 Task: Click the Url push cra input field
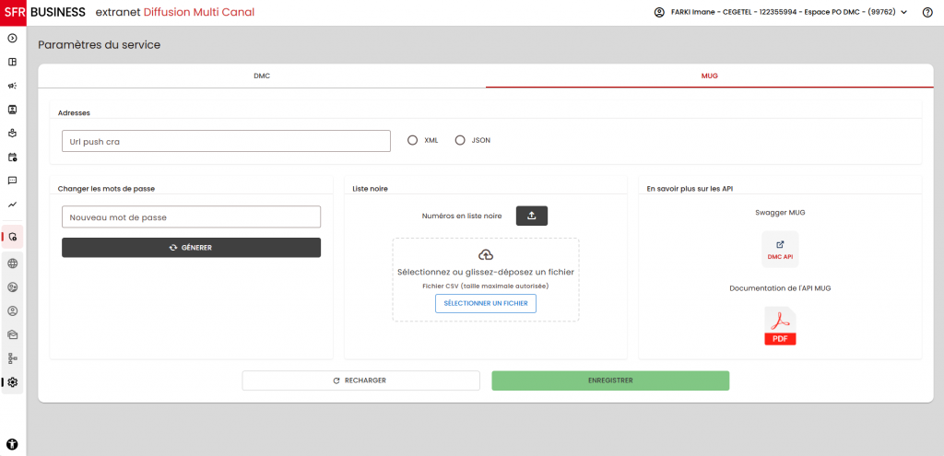(226, 141)
